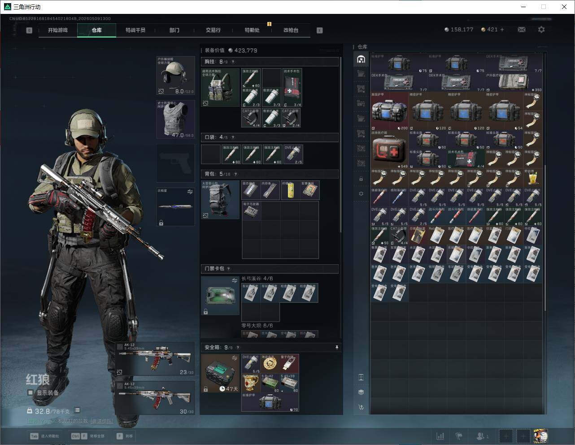Select the tactical chest rig item
Image resolution: width=575 pixels, height=445 pixels.
(x=220, y=87)
